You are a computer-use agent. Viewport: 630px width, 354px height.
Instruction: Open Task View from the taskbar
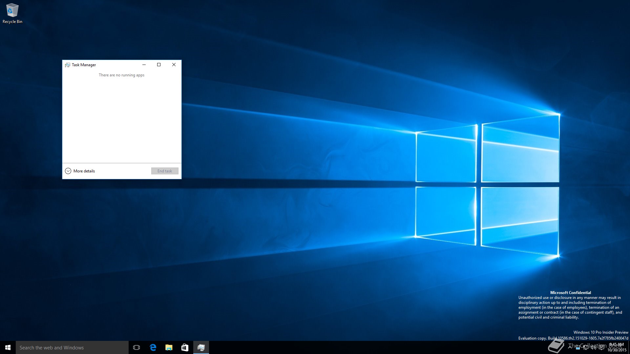(x=136, y=347)
